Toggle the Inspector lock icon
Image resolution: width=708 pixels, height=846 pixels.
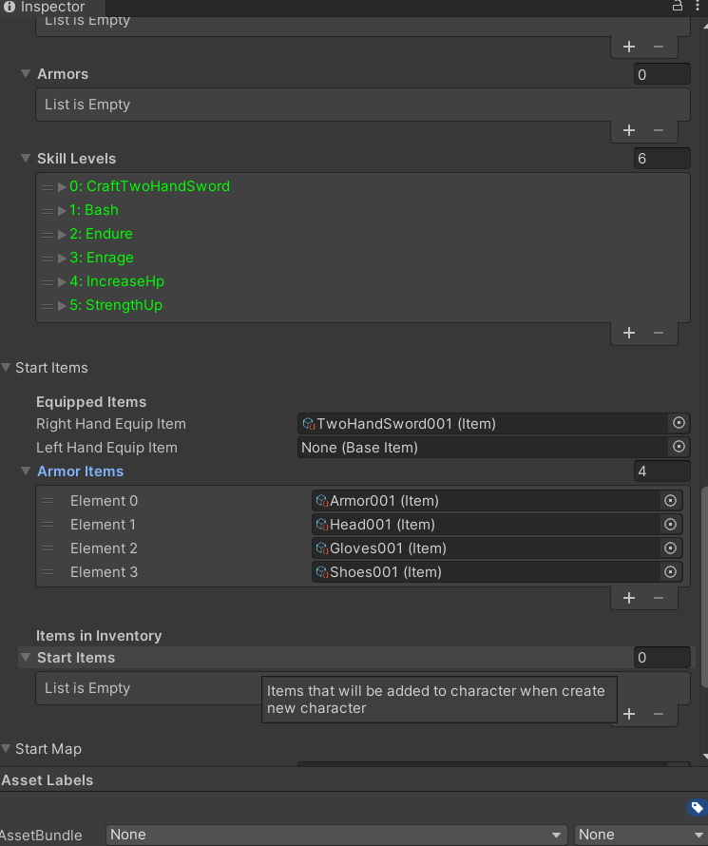point(677,7)
